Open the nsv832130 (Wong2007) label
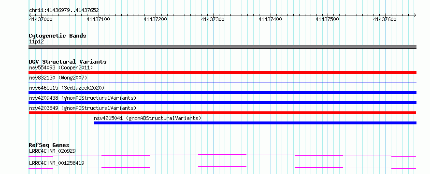Screen dimensions: 430x174 click(x=58, y=78)
